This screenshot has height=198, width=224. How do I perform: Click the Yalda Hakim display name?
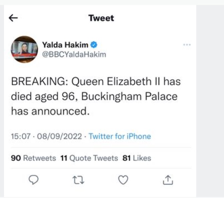click(66, 45)
